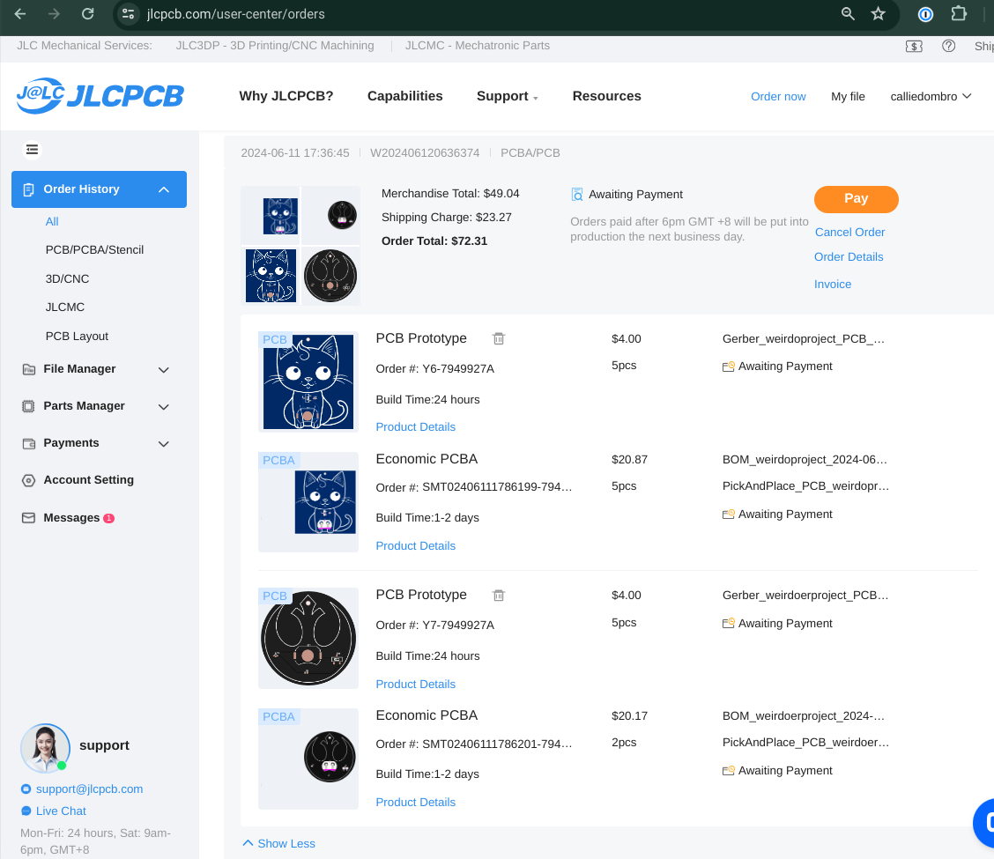Select 3D/CNC order filter

click(x=67, y=279)
